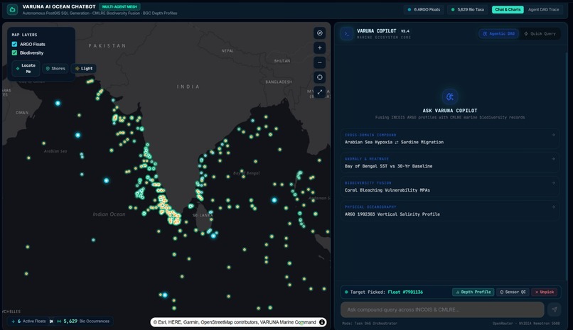
Task: Click the 5,629 Bio Taxa badge
Action: click(467, 9)
